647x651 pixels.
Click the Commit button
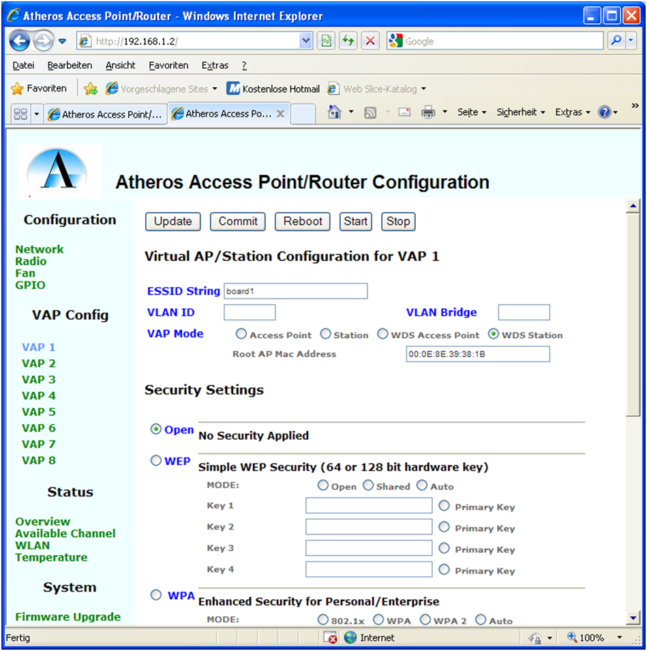tap(238, 222)
